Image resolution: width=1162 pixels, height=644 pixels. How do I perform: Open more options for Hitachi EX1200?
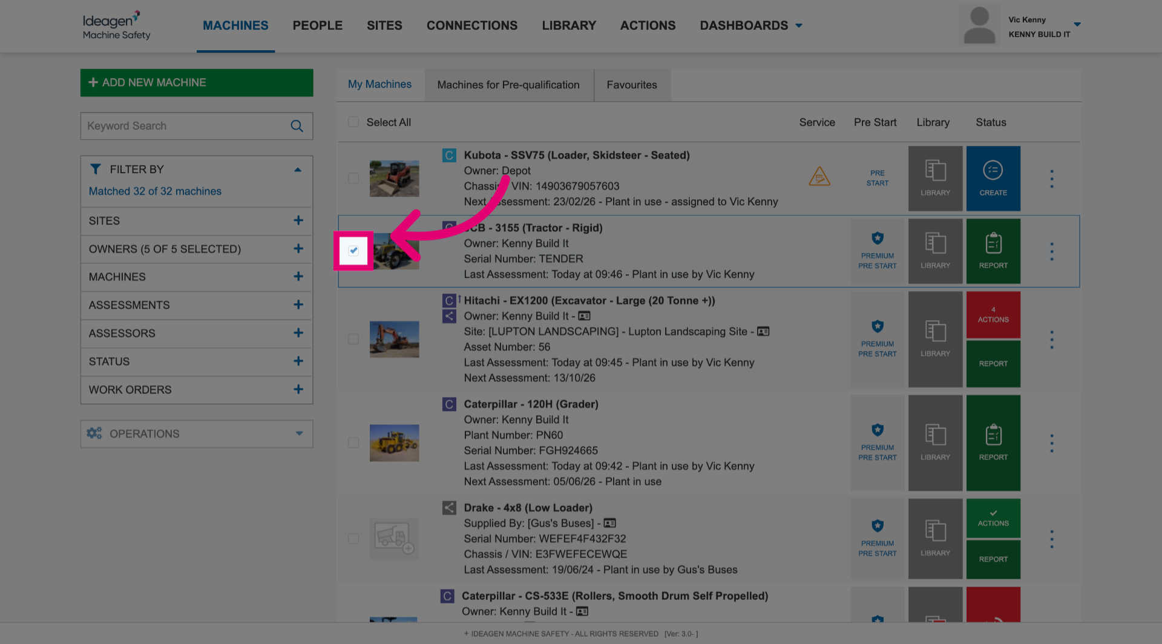click(x=1052, y=340)
